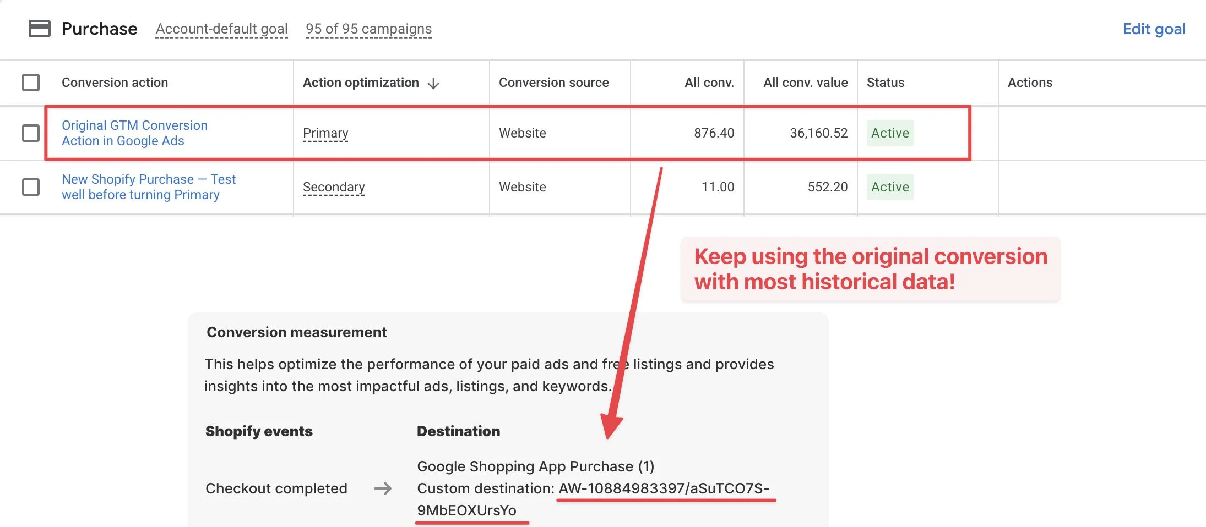
Task: Click the Actions column header
Action: [1030, 82]
